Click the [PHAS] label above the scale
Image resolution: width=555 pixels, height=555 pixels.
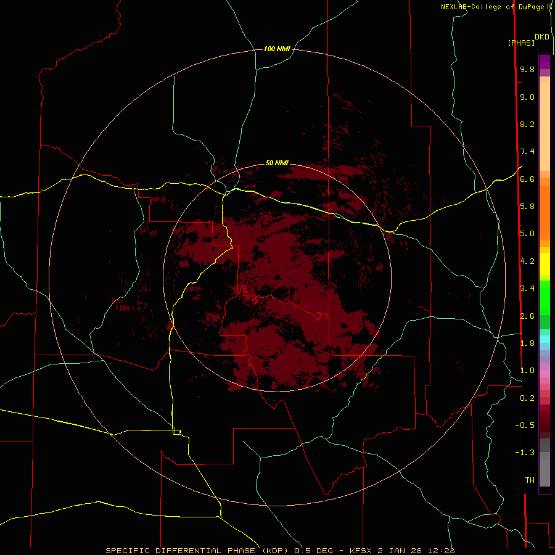tap(521, 43)
